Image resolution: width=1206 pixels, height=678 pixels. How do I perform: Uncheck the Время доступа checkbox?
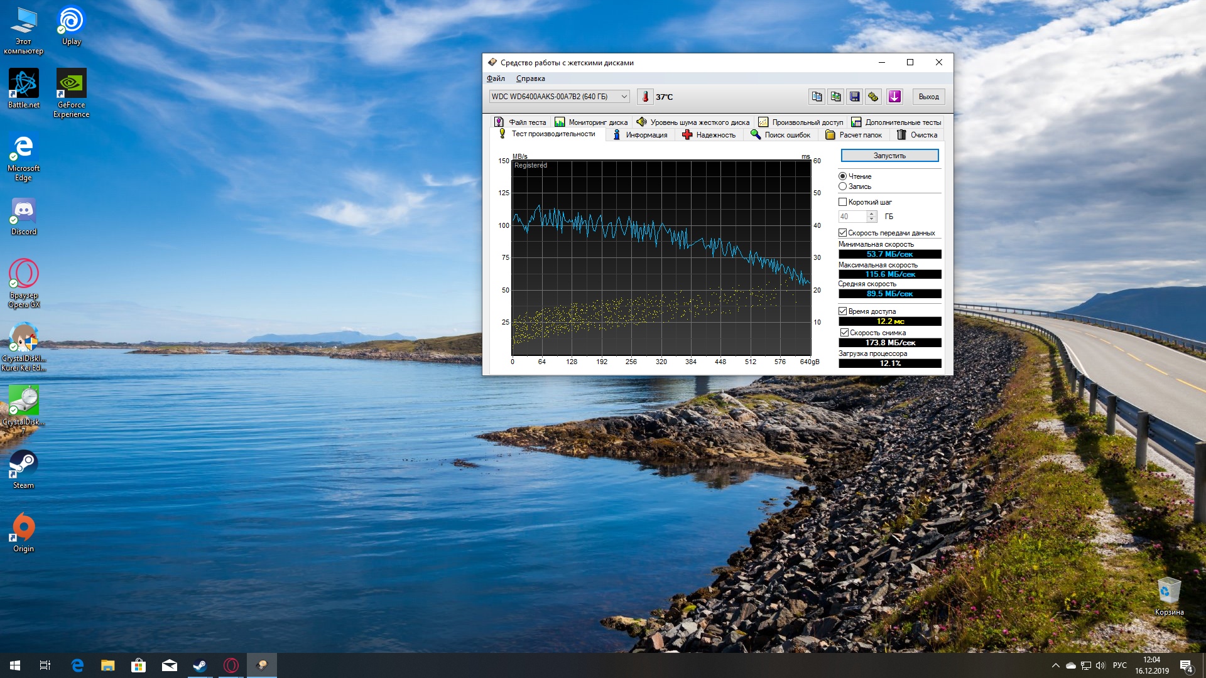tap(843, 311)
